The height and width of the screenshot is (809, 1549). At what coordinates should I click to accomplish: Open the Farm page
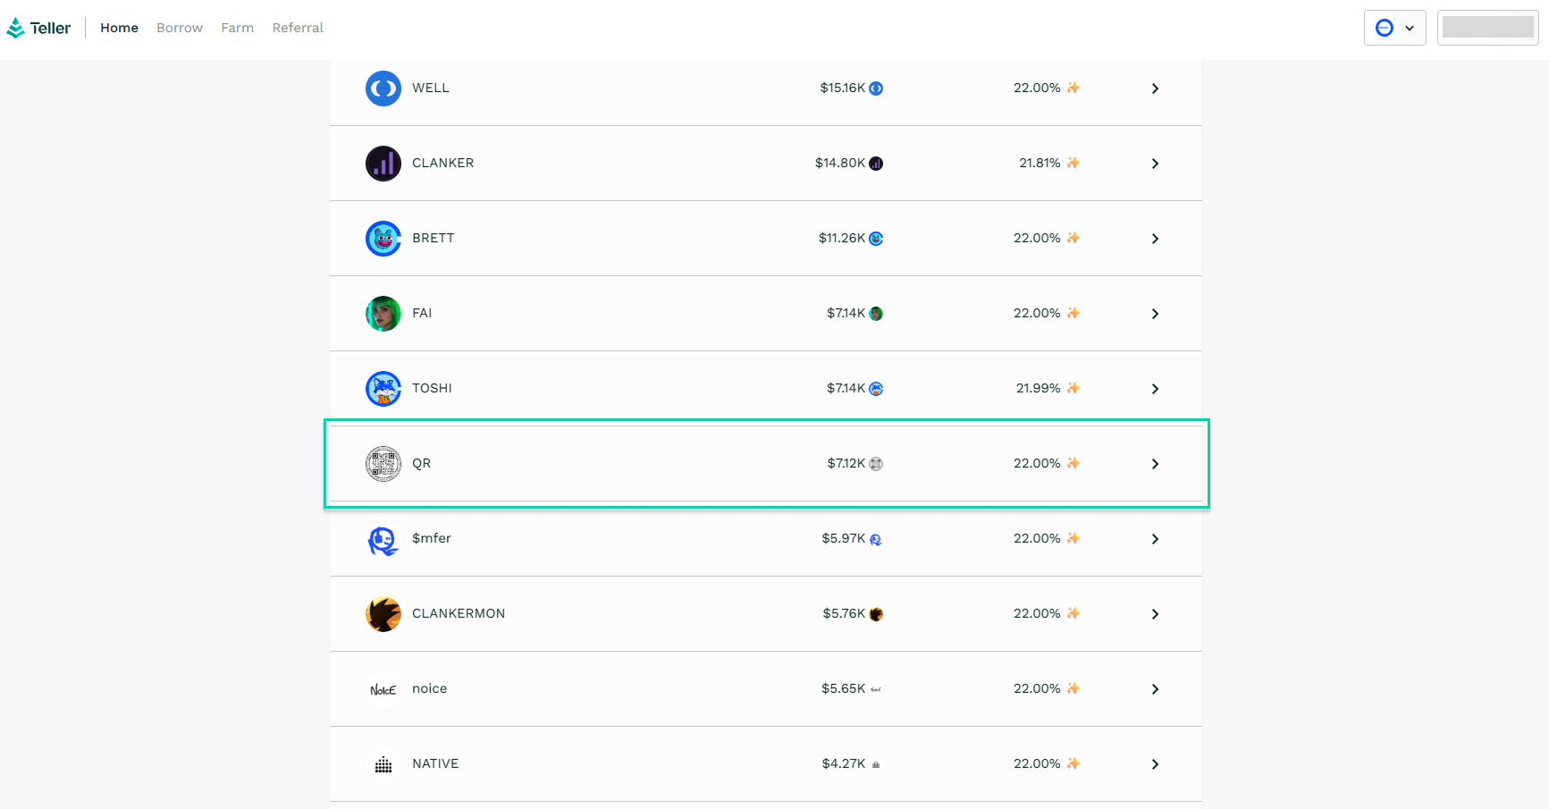(x=237, y=28)
